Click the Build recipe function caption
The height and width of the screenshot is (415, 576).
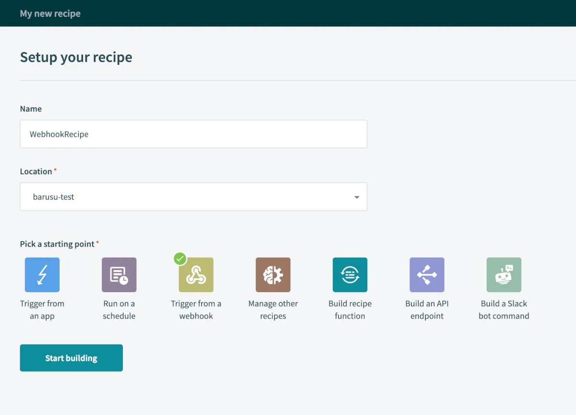coord(350,310)
